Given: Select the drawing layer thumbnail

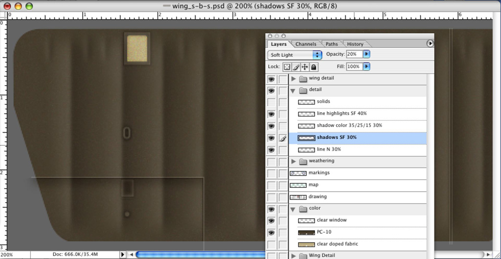Looking at the screenshot, I should coord(298,197).
